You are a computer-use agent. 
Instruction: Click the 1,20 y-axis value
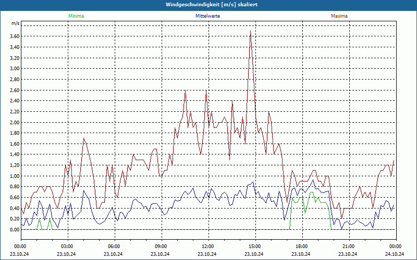click(x=15, y=165)
